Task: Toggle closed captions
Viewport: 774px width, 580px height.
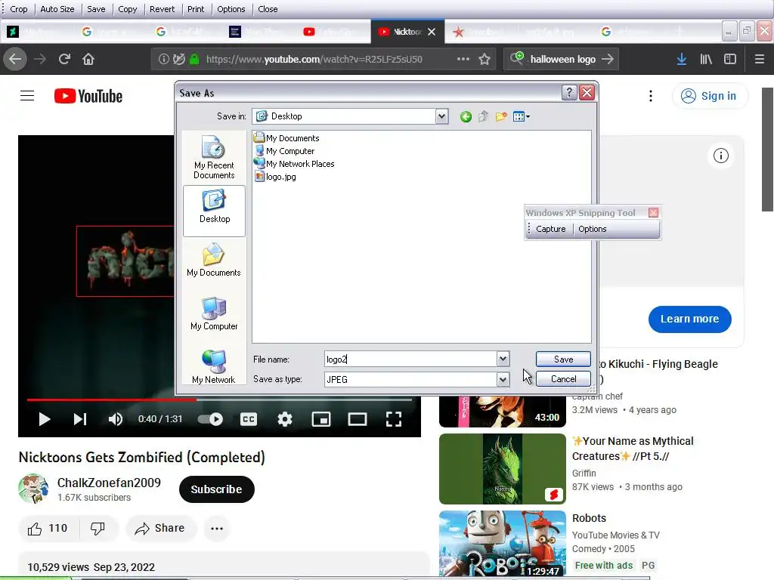Action: tap(249, 419)
